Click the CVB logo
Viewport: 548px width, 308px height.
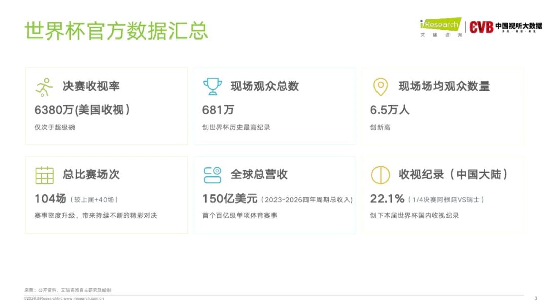click(x=506, y=27)
